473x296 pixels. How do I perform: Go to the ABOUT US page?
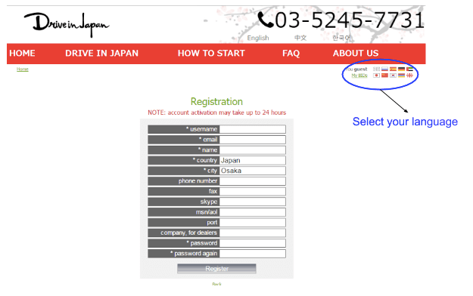(356, 54)
